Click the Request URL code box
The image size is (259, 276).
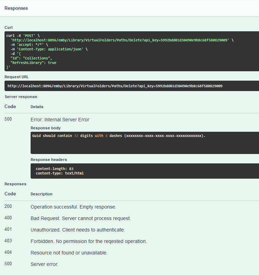click(x=115, y=86)
